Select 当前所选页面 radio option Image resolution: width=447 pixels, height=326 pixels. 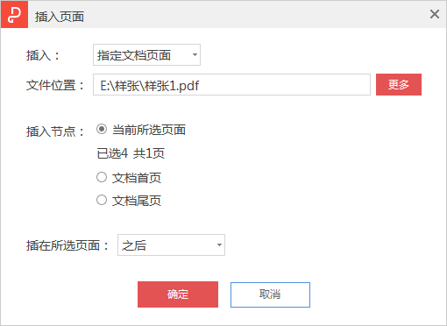(x=102, y=129)
